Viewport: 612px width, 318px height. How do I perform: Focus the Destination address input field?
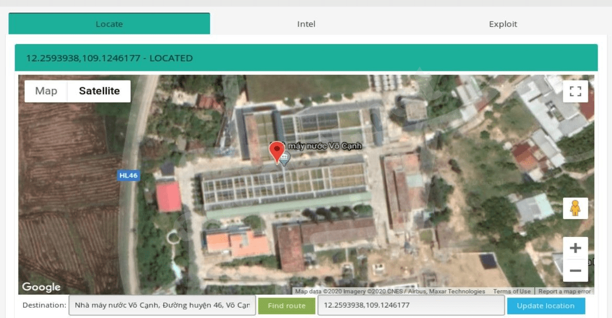pyautogui.click(x=162, y=305)
